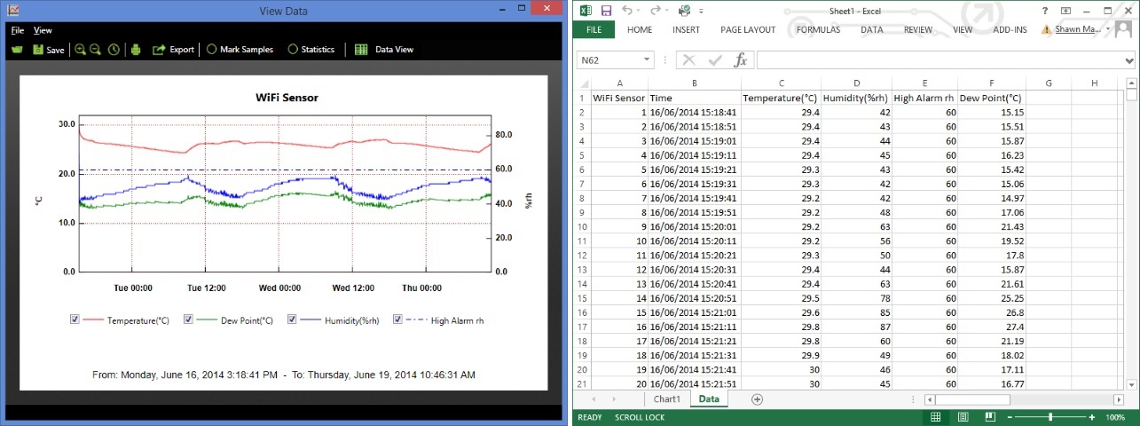Open the FILE tab in Excel
Image resolution: width=1140 pixels, height=426 pixels.
(x=594, y=29)
